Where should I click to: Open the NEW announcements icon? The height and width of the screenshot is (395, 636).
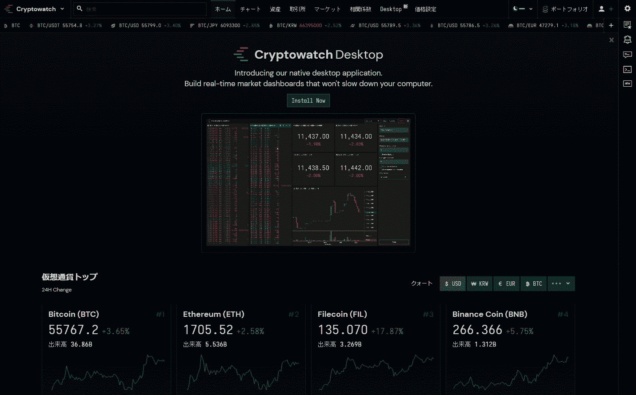point(627,84)
